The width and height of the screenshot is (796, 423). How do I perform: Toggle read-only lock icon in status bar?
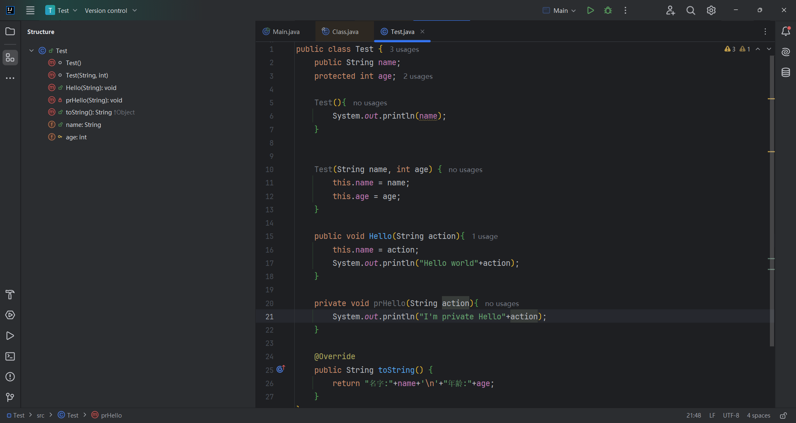783,416
